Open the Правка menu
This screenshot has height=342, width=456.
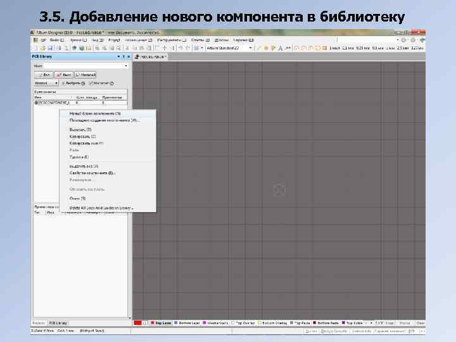click(79, 40)
